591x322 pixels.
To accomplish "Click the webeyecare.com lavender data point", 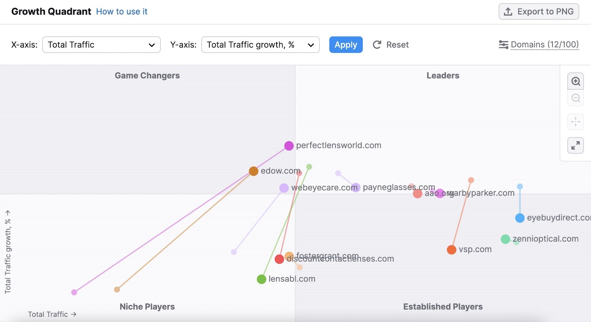I will point(284,188).
